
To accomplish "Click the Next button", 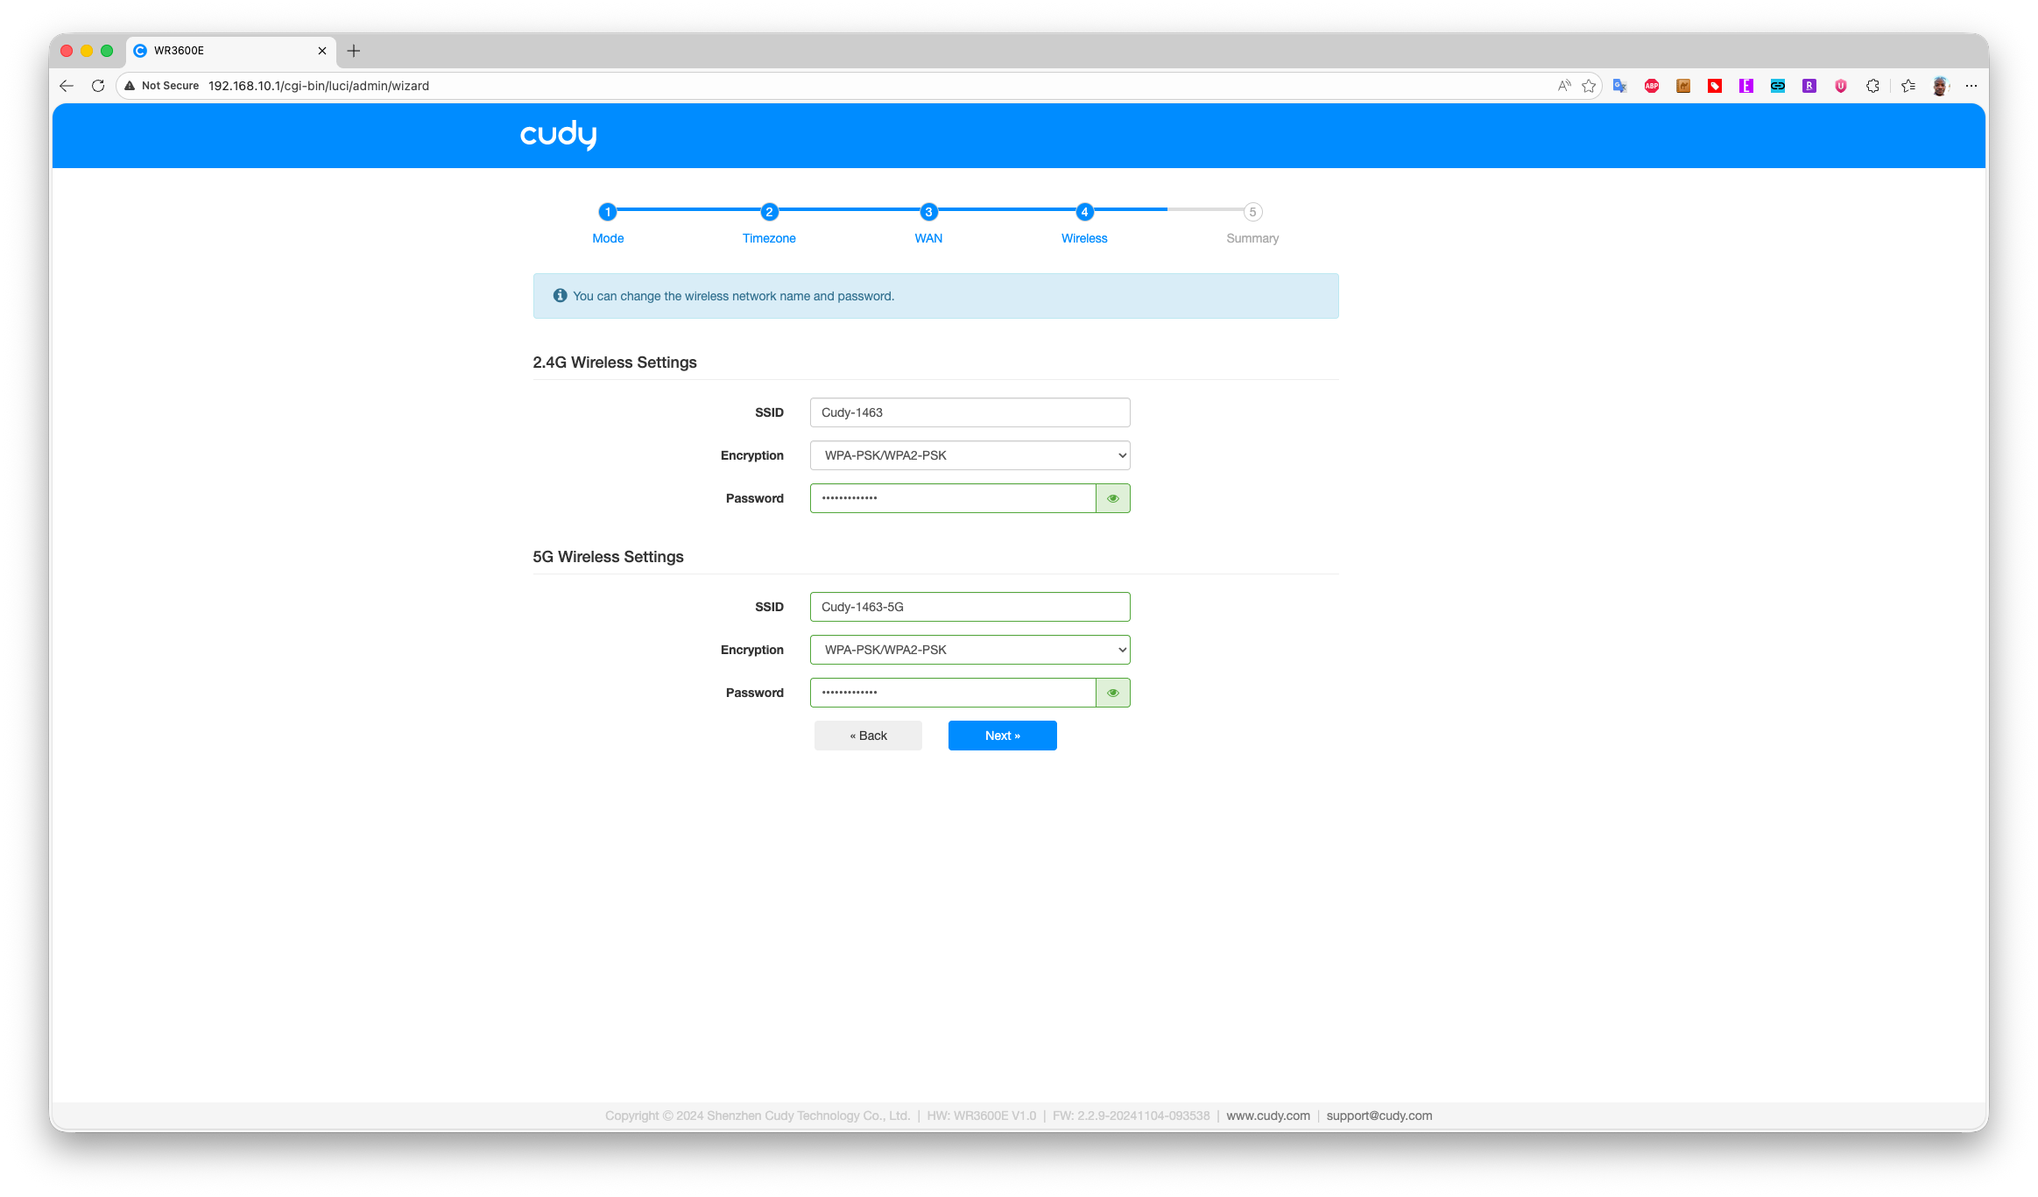I will [x=1002, y=736].
